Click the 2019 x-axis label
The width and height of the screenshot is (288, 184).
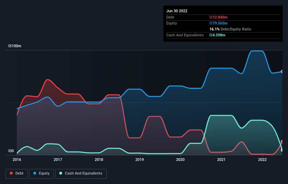(x=140, y=160)
